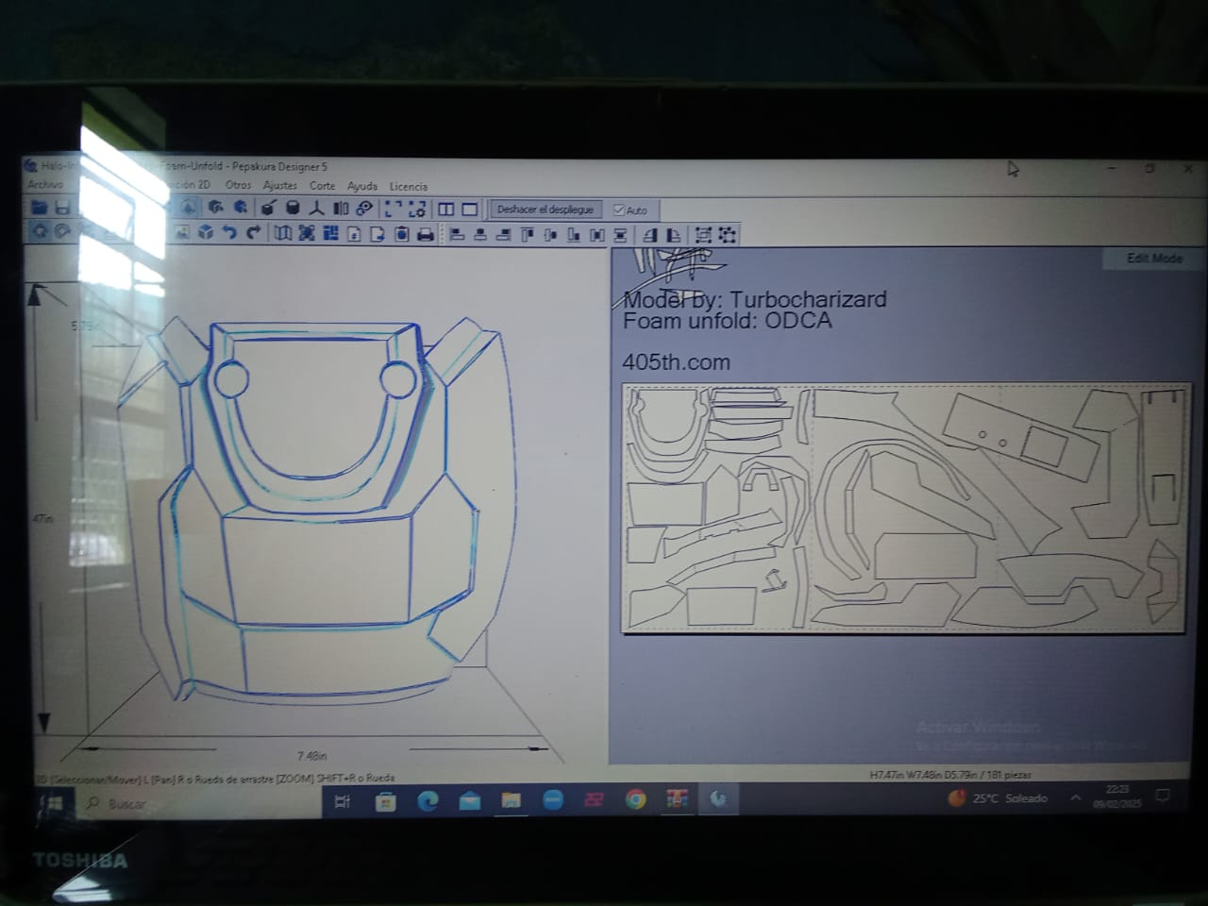This screenshot has width=1208, height=906.
Task: Click the corner brackets selection icon
Action: coord(394,210)
